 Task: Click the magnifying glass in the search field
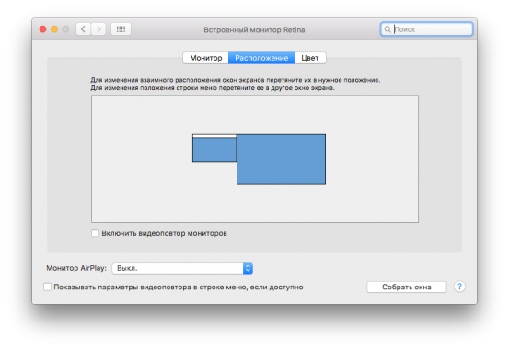pos(388,29)
